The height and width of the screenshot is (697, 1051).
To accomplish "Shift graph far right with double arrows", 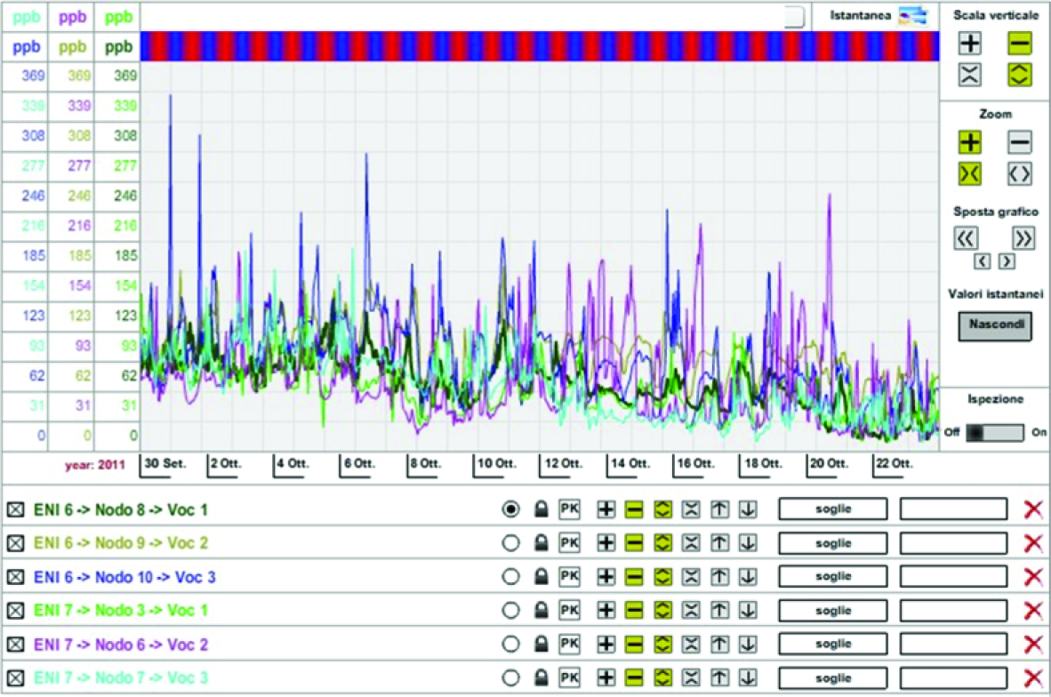I will [1023, 238].
